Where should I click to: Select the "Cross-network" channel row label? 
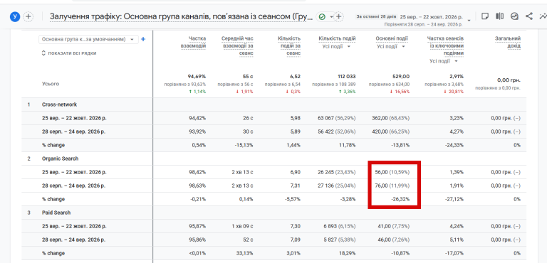point(59,104)
